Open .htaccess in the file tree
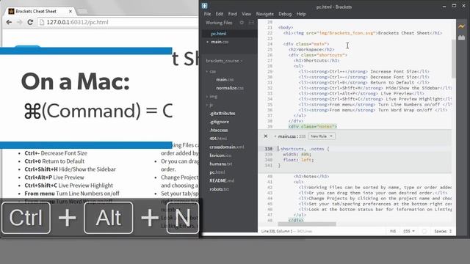This screenshot has width=470, height=264. click(x=219, y=130)
